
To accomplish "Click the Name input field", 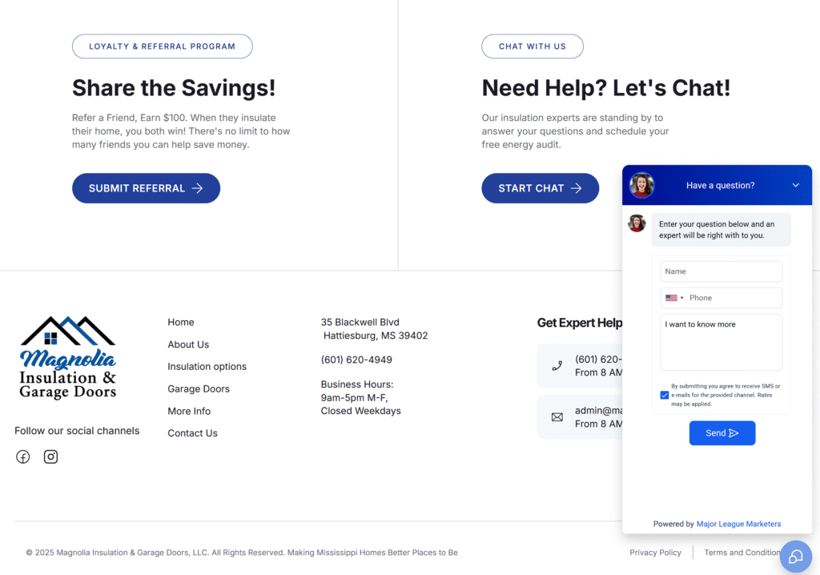I will click(x=721, y=271).
